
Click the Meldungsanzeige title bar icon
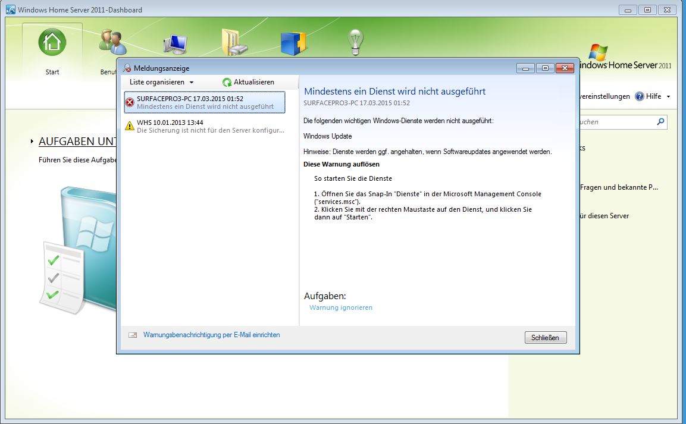(x=127, y=68)
